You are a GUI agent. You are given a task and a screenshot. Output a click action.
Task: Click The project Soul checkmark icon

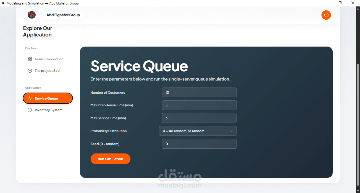coord(30,71)
